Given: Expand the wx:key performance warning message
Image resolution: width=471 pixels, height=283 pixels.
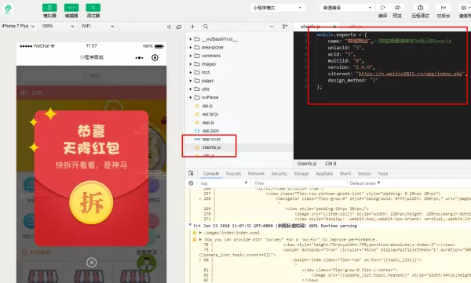Looking at the screenshot, I should click(x=200, y=239).
